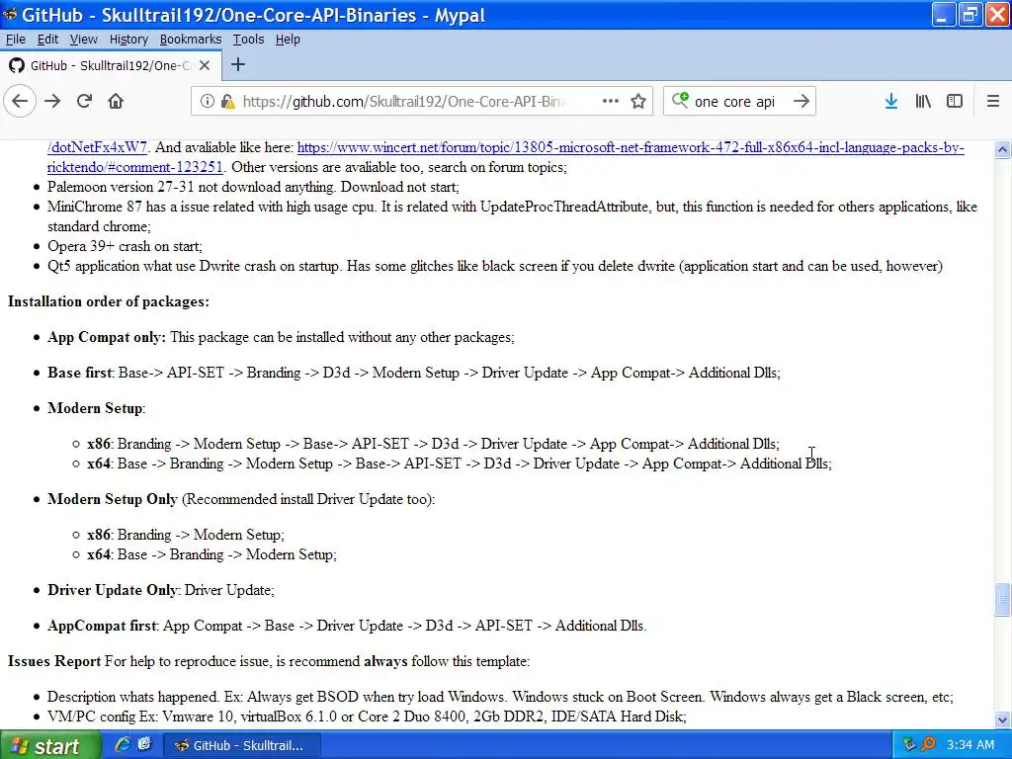Submit search with the arrow button
This screenshot has width=1012, height=759.
[801, 102]
